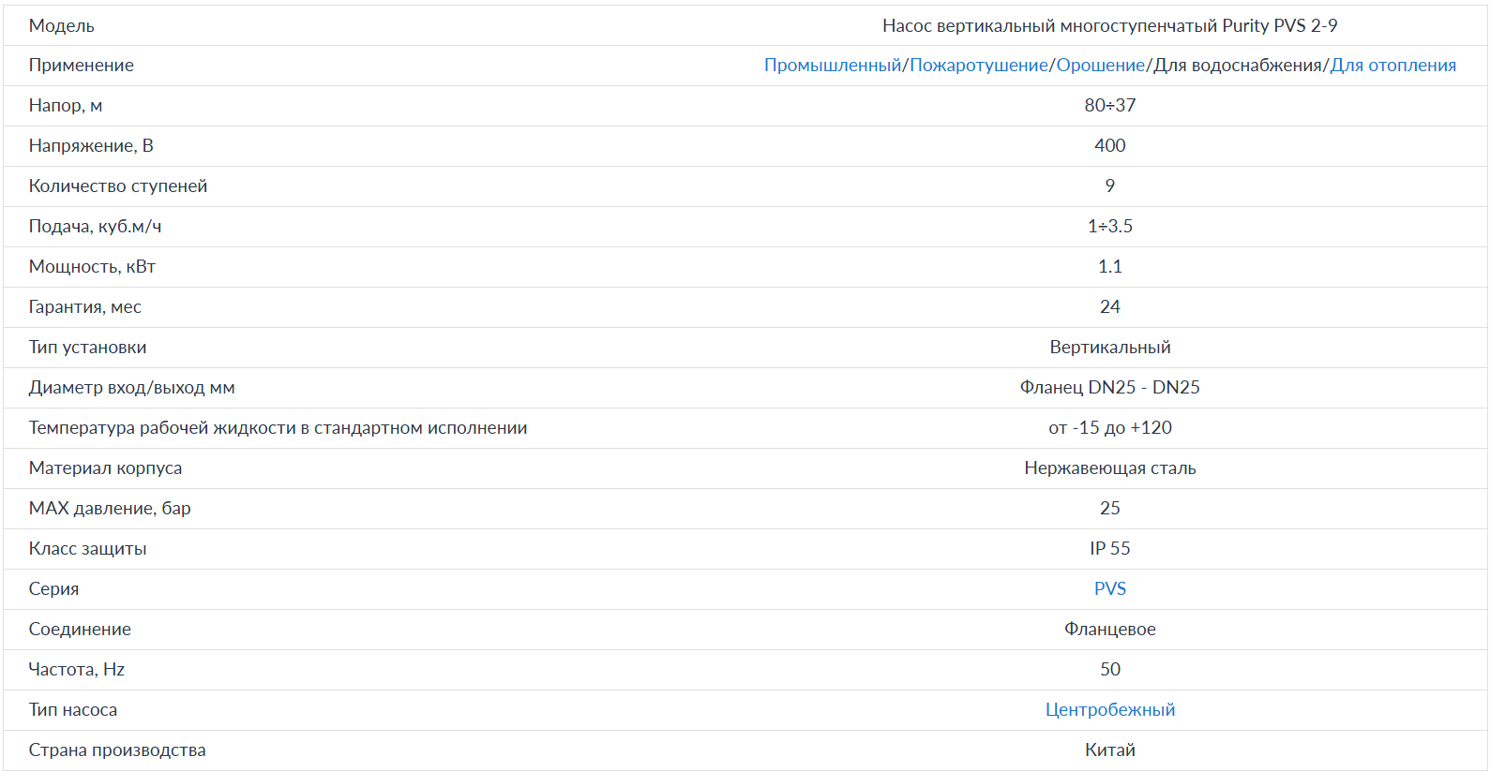
Task: Open the PVS series link
Action: (1110, 589)
